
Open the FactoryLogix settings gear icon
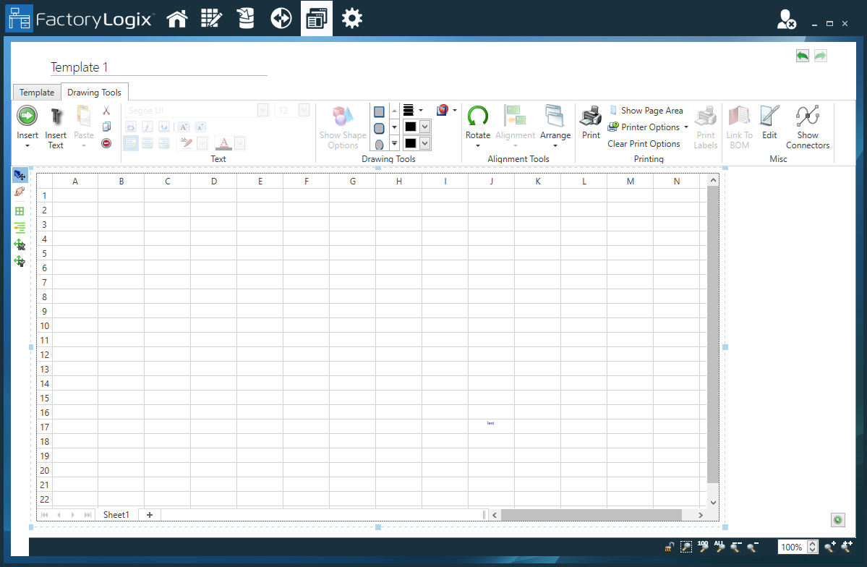pos(352,18)
